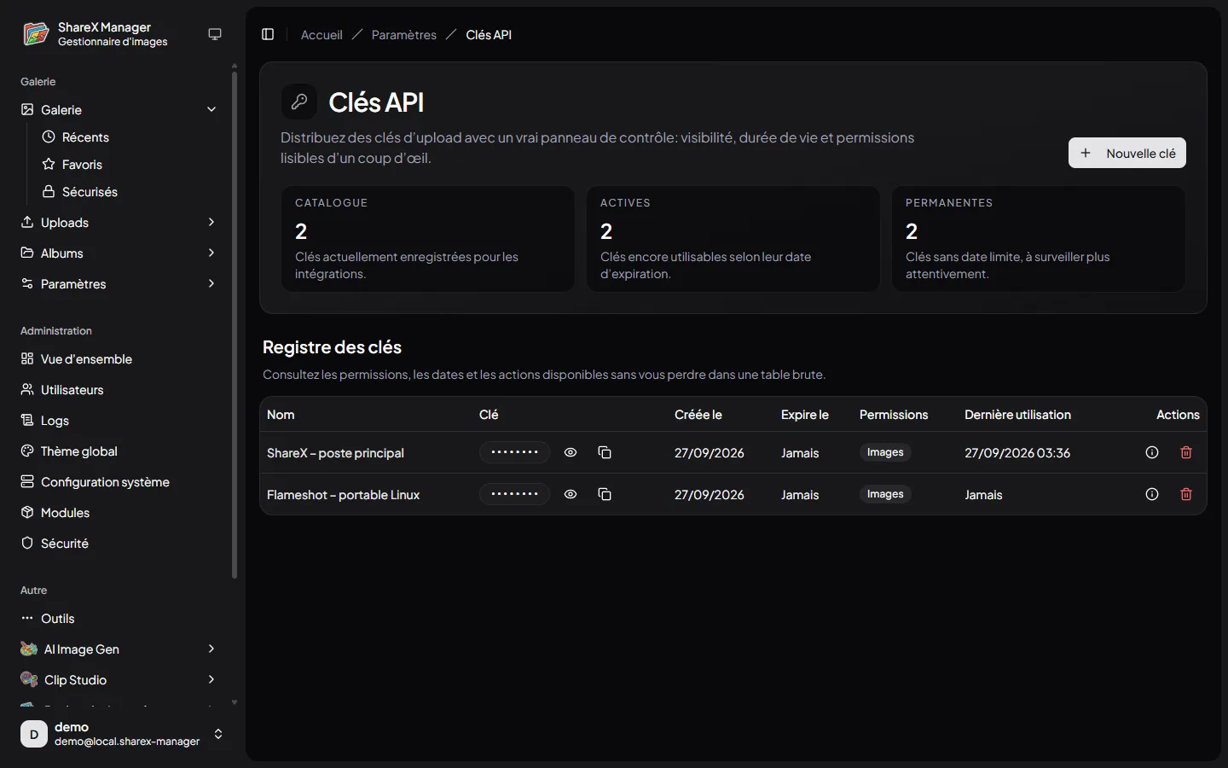This screenshot has height=768, width=1228.
Task: Reveal the Flameshot – portable Linux key
Action: click(571, 494)
